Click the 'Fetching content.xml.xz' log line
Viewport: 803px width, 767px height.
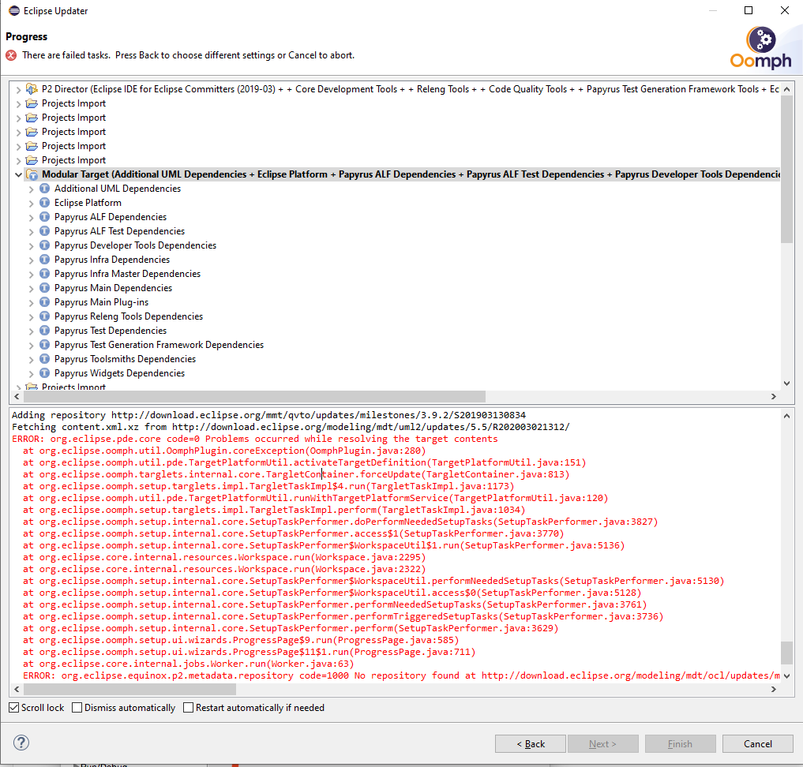(x=291, y=427)
